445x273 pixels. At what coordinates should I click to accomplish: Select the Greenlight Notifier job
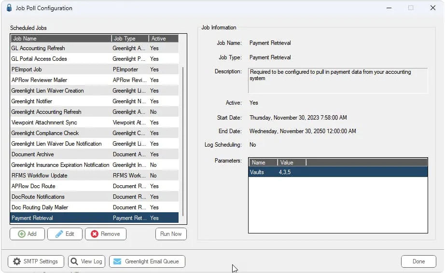coord(95,101)
